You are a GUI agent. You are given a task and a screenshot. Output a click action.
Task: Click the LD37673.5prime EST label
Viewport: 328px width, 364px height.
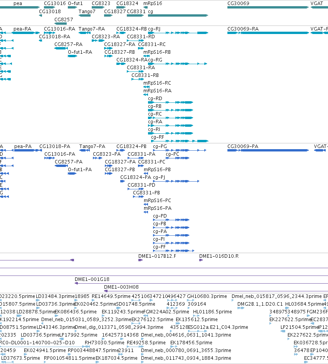tap(20, 358)
